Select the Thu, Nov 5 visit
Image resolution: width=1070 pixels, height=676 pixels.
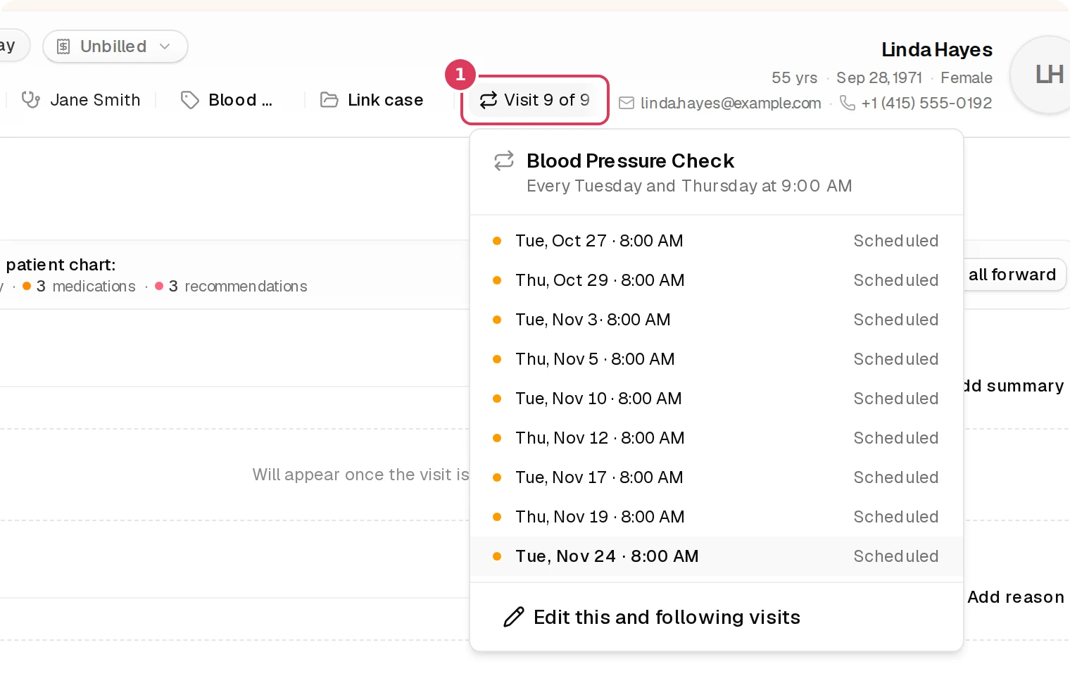(x=717, y=359)
